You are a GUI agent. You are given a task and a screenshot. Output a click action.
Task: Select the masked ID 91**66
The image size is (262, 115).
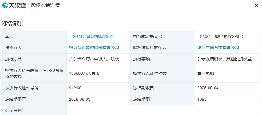75,88
